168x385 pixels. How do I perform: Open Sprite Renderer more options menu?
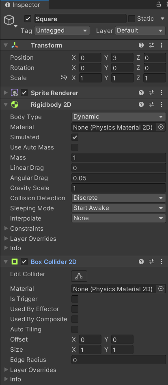coord(162,93)
